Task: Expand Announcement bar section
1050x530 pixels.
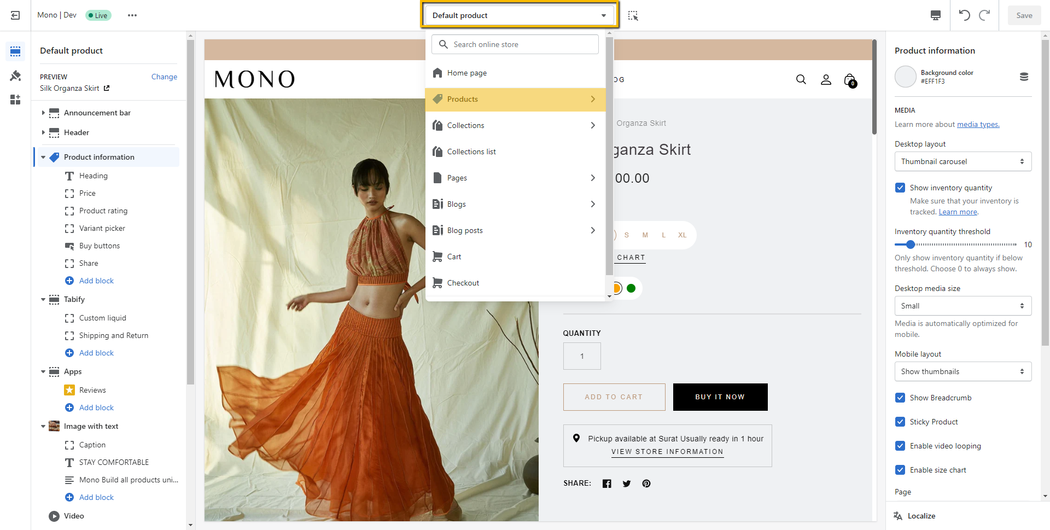Action: 43,113
